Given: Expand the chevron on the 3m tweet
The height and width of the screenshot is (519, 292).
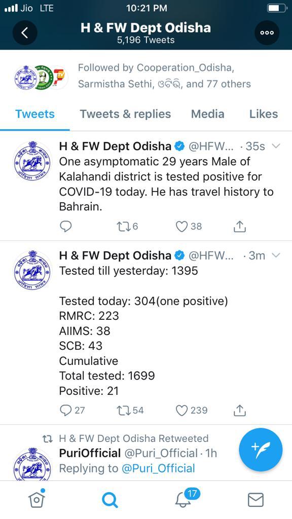Looking at the screenshot, I should [276, 255].
